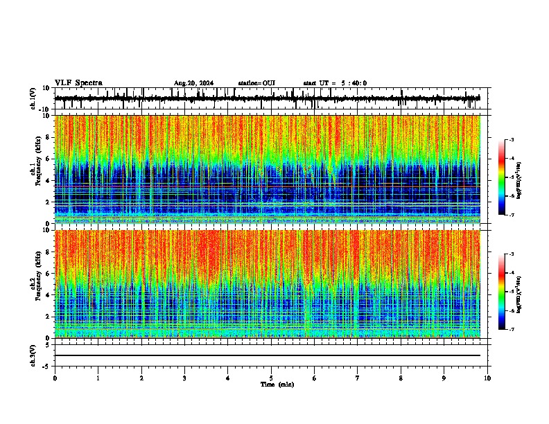Viewport: 549px width, 424px height.
Task: Click time axis tick label "7"
Action: click(358, 378)
